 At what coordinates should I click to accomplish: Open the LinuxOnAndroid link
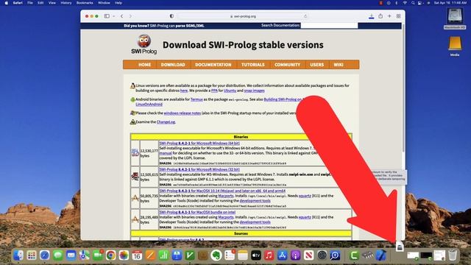[x=149, y=105]
